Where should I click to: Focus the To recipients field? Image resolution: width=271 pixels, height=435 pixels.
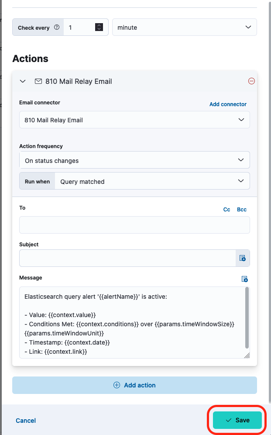tap(134, 225)
